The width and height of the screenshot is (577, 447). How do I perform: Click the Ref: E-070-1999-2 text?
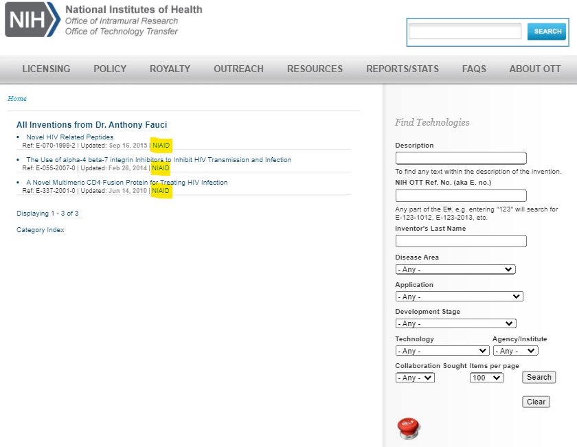[x=49, y=146]
